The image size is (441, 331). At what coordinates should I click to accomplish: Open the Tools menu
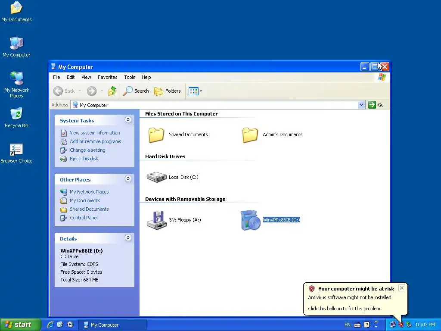tap(130, 77)
